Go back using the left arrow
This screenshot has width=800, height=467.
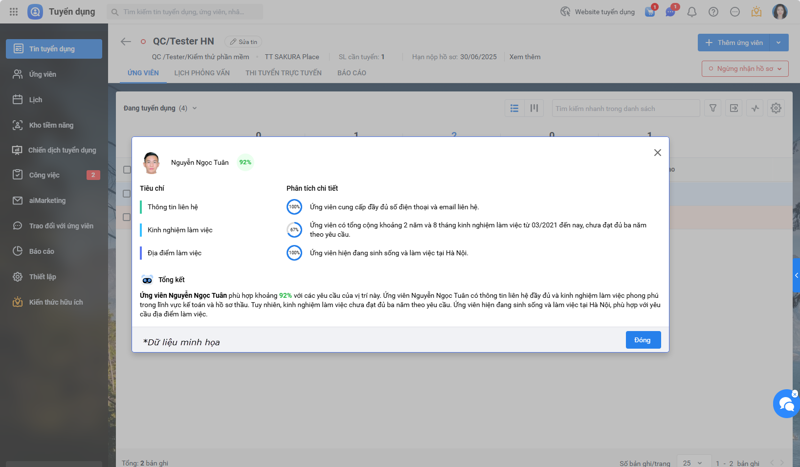click(126, 42)
